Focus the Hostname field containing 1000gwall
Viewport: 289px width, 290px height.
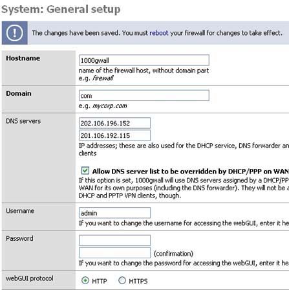(x=144, y=60)
